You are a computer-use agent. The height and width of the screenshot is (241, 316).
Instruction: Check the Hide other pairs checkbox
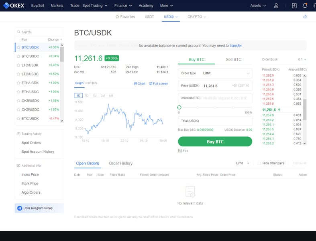259,163
